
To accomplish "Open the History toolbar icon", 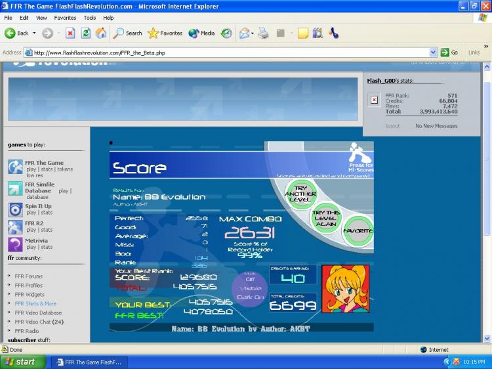I will [226, 33].
